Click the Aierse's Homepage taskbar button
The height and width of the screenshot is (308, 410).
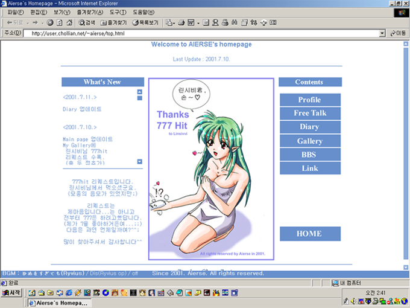(x=59, y=303)
